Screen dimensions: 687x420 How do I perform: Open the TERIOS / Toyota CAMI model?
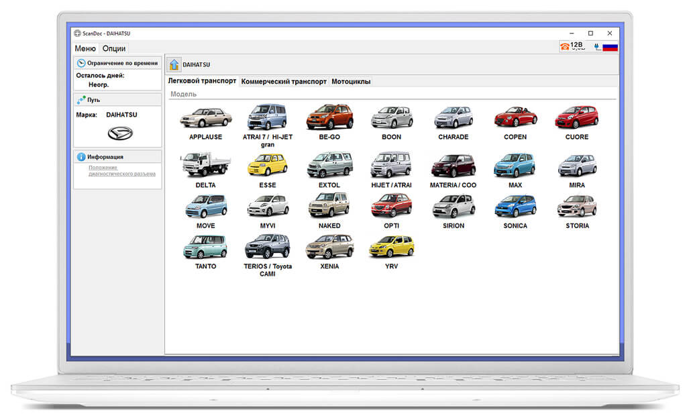tap(267, 246)
